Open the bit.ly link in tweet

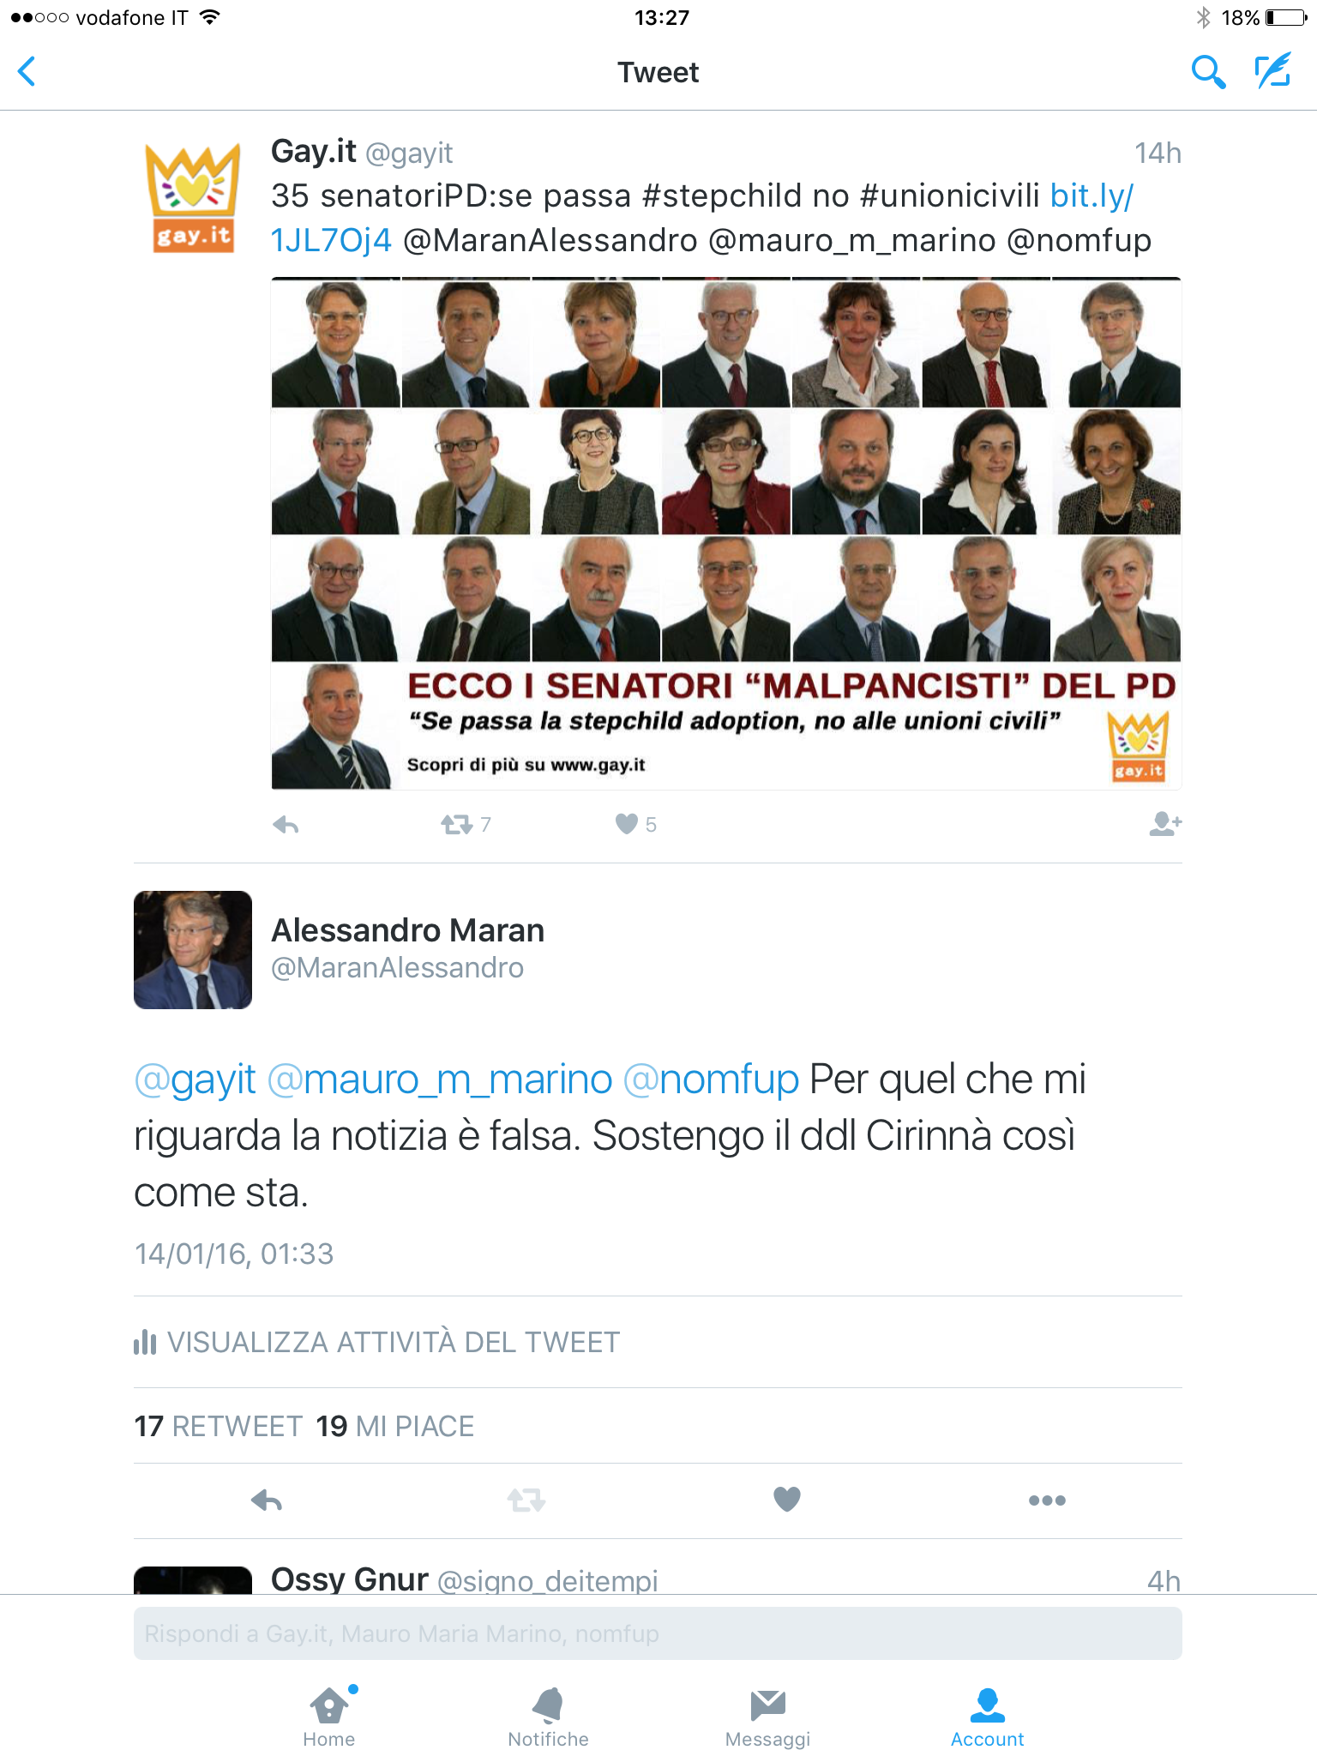(x=702, y=218)
